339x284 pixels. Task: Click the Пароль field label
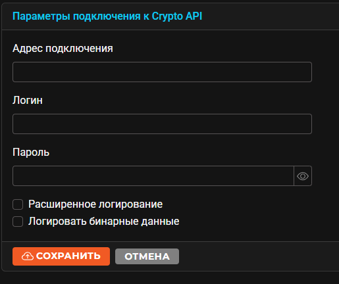(x=31, y=152)
